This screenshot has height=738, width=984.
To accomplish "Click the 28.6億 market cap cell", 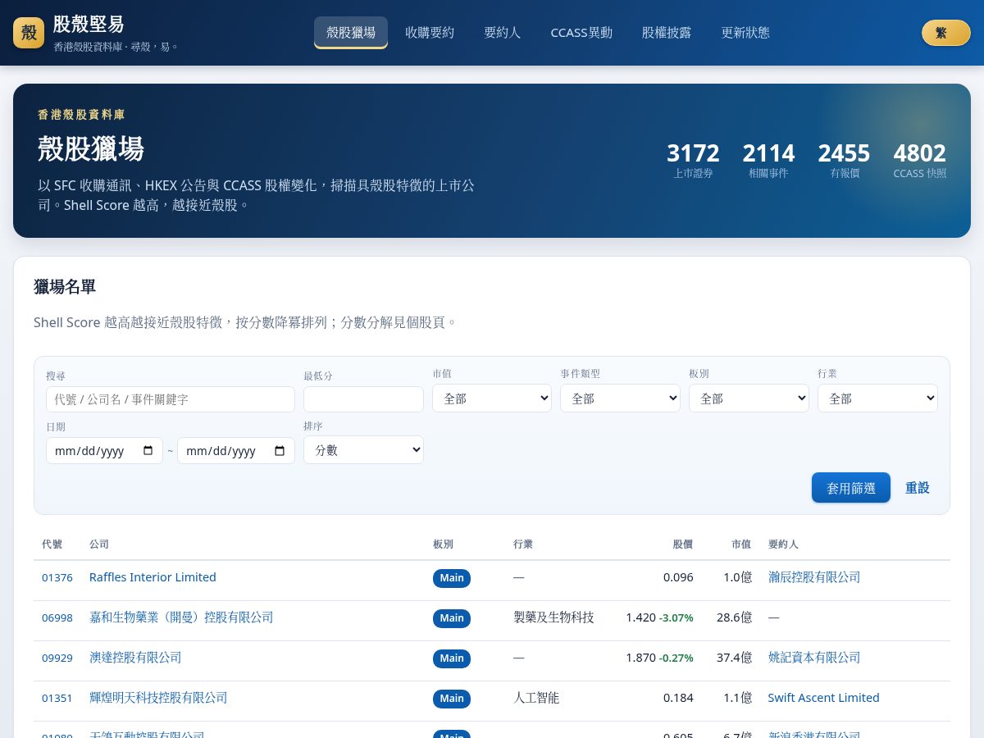I will point(734,617).
